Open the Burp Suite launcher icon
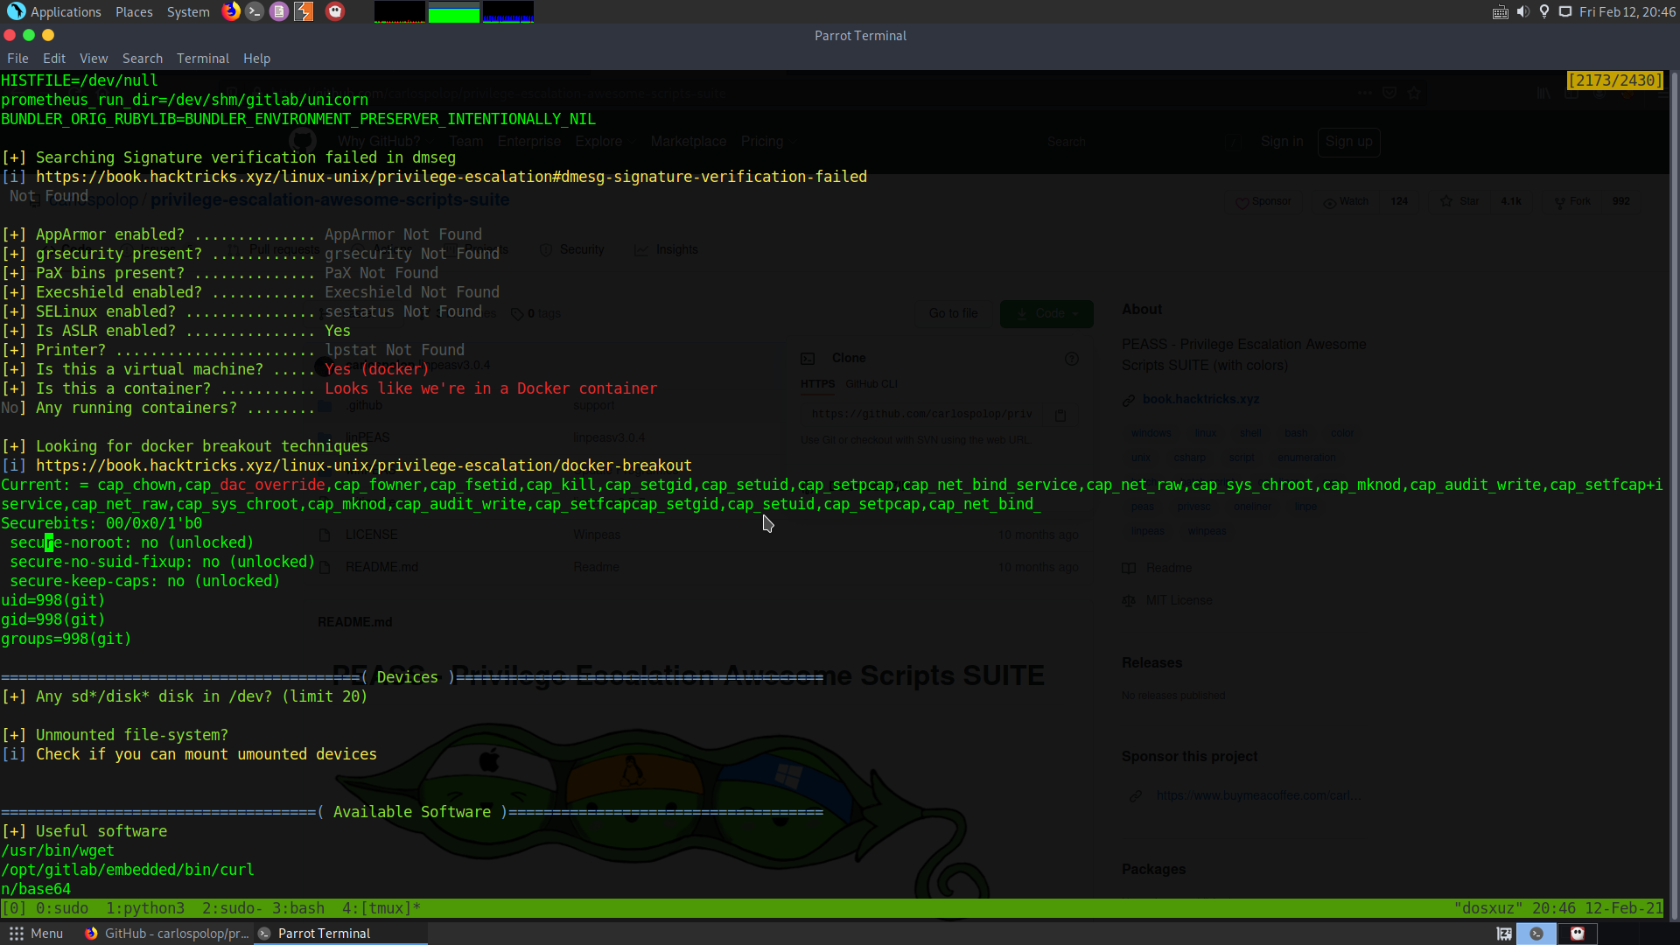1680x945 pixels. tap(304, 11)
